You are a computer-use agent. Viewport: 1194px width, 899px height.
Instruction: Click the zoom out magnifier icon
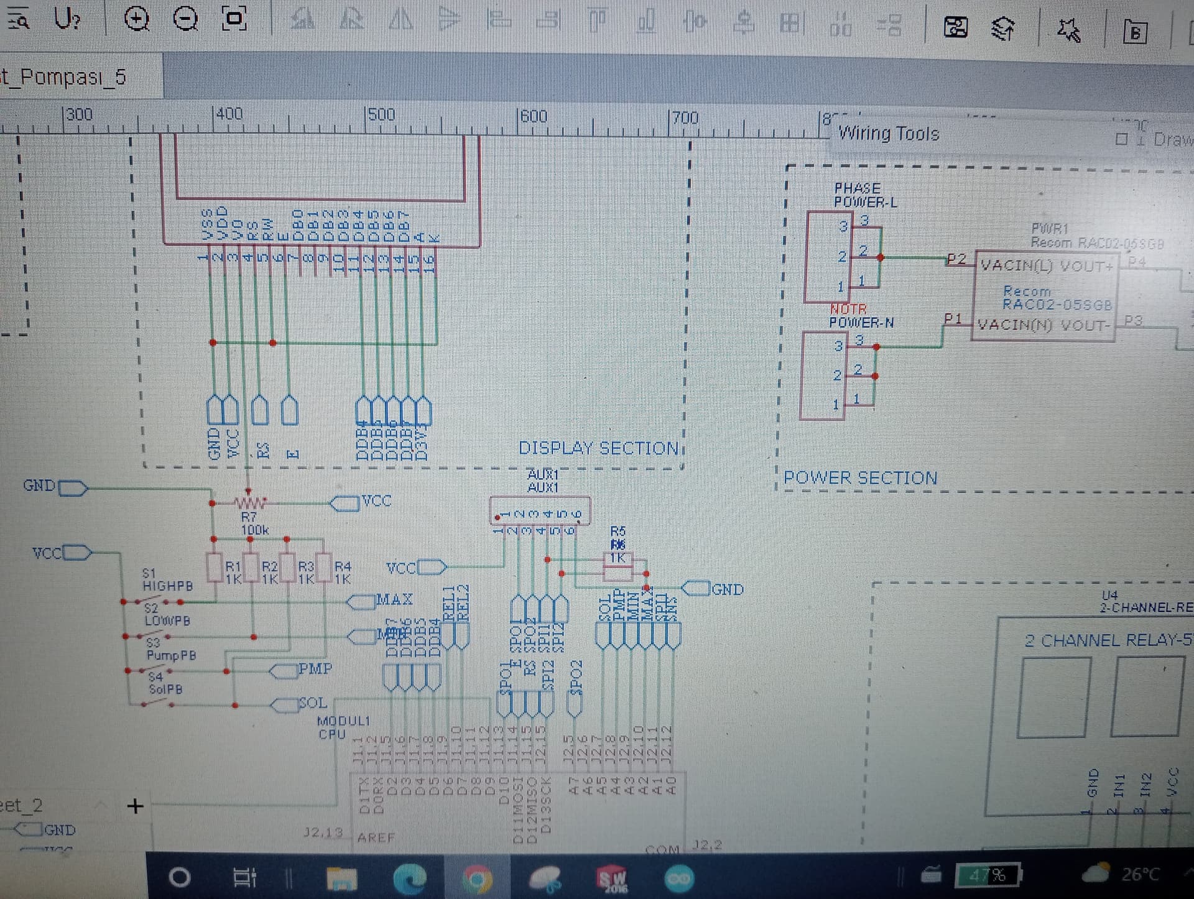pyautogui.click(x=185, y=19)
